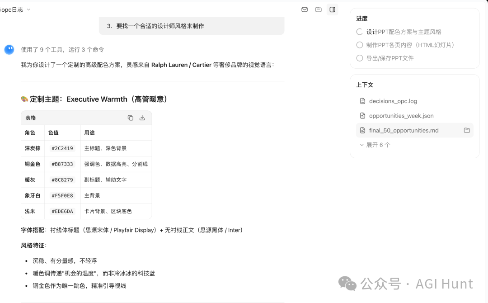Viewport: 488px width, 303px height.
Task: Toggle the side panel layout icon
Action: pyautogui.click(x=333, y=9)
